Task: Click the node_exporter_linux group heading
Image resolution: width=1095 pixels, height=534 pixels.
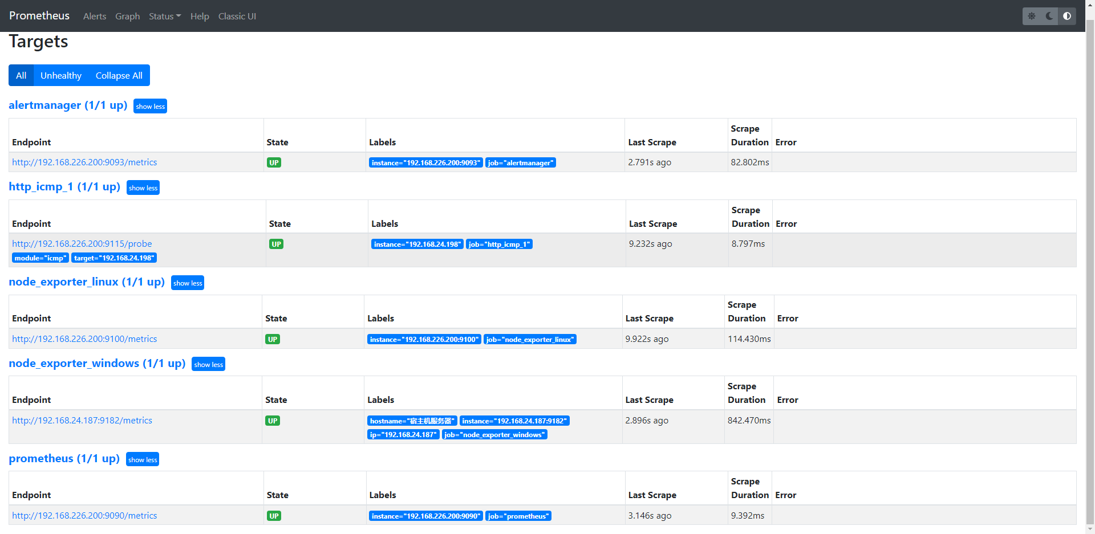Action: pyautogui.click(x=87, y=282)
